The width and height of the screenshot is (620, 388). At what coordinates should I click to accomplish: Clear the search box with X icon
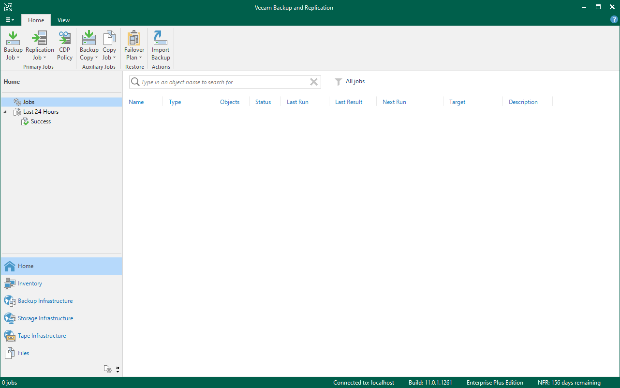314,82
